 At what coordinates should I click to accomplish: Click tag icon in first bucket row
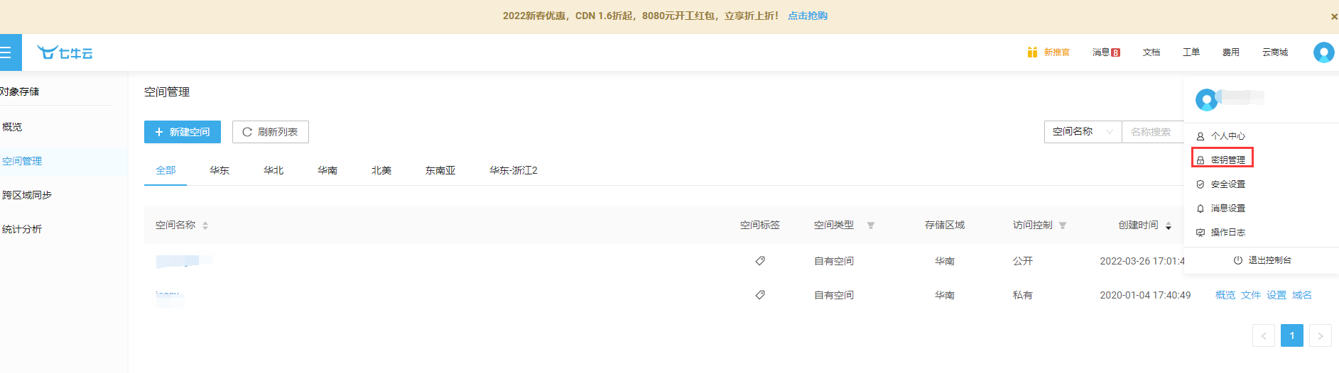pos(760,261)
